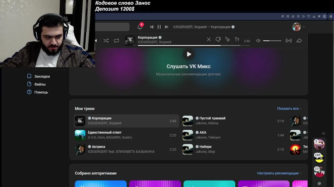
Task: Toggle repeat mode
Action: click(116, 41)
